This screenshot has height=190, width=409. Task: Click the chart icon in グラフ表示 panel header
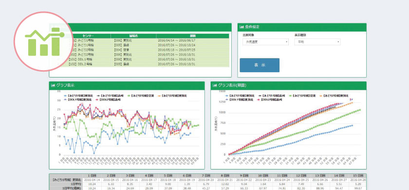[53, 85]
